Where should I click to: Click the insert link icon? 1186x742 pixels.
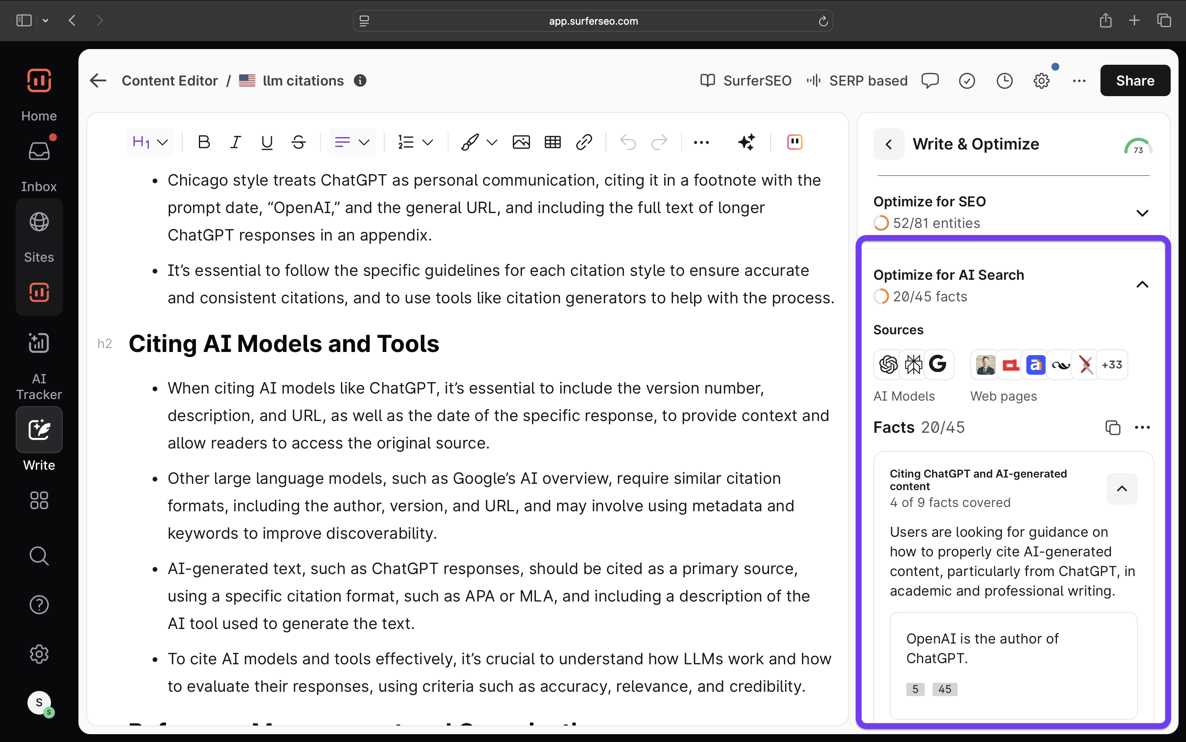(x=584, y=142)
